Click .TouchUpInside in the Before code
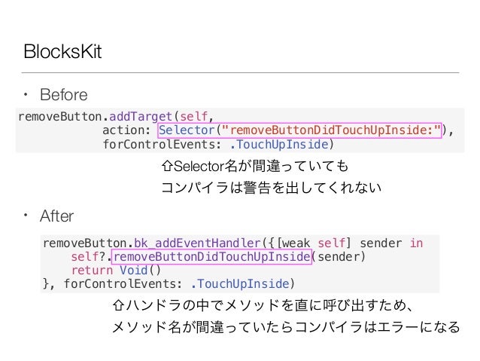 pyautogui.click(x=279, y=144)
